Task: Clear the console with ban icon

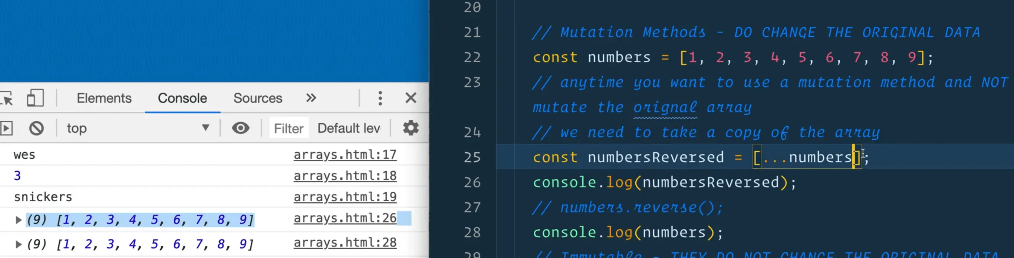Action: tap(37, 128)
